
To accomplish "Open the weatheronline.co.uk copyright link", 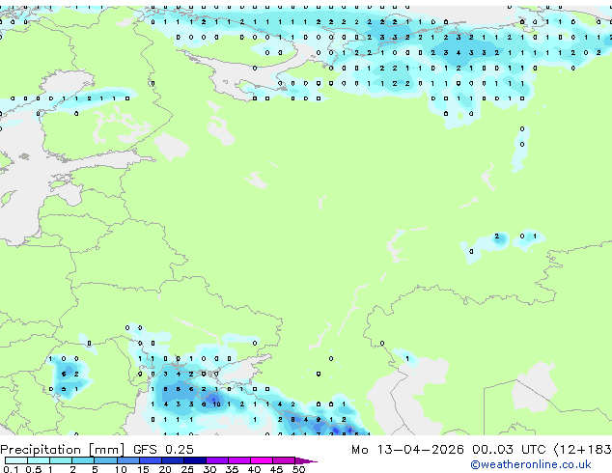I will pos(531,464).
